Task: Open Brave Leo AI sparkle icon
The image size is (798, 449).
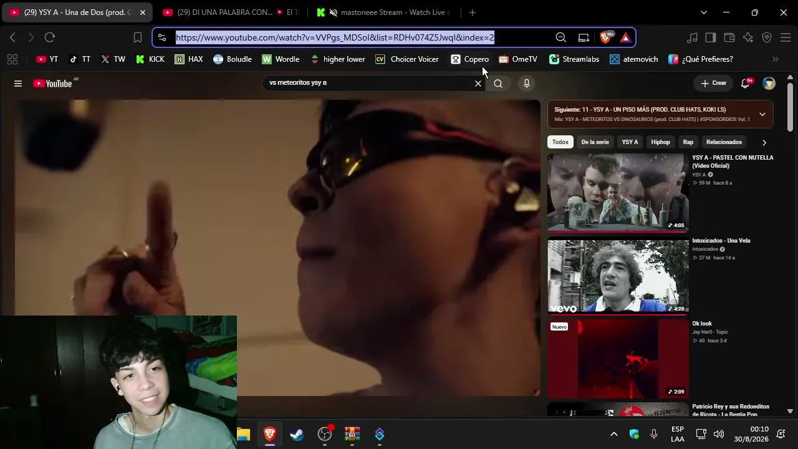Action: click(x=748, y=37)
